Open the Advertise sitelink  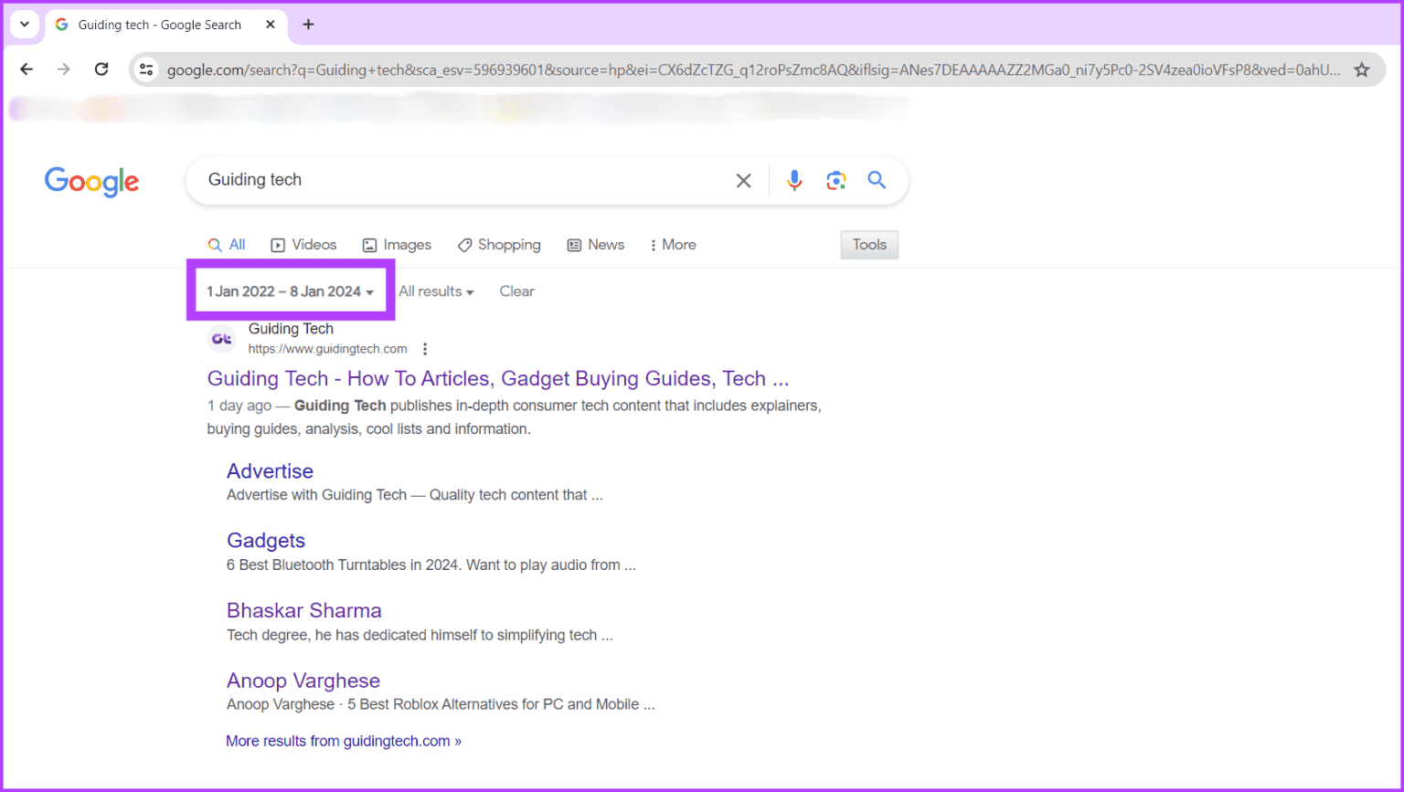coord(270,471)
